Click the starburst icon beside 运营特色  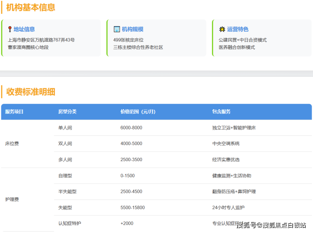pos(222,29)
